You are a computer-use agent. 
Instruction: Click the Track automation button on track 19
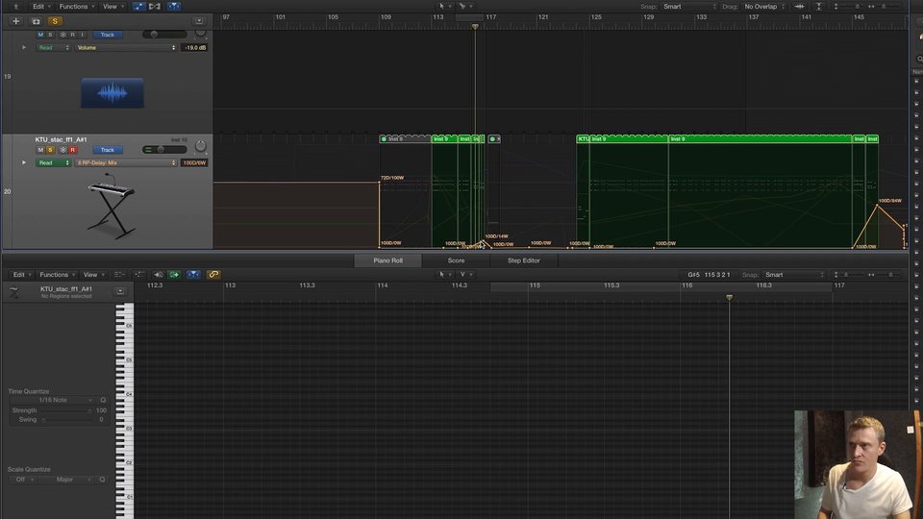click(107, 35)
